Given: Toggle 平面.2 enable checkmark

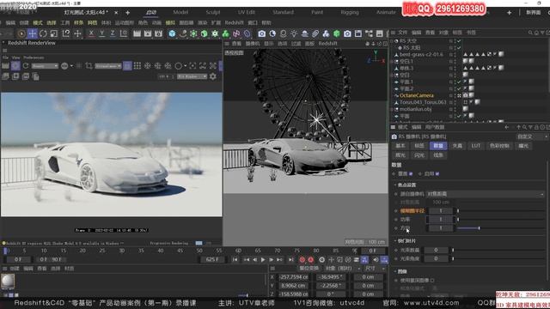Looking at the screenshot, I should 459,88.
